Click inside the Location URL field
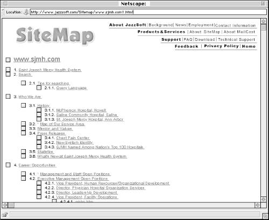Image resolution: width=269 pixels, height=220 pixels. coord(148,12)
